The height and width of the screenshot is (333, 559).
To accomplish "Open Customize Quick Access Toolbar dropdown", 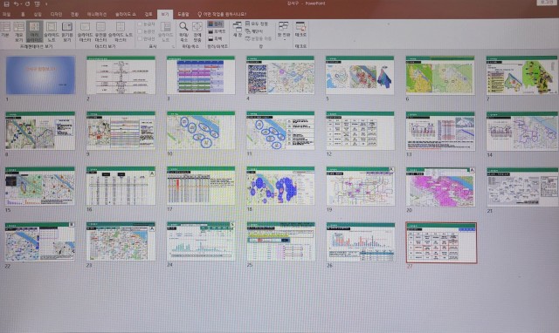I will pyautogui.click(x=46, y=4).
